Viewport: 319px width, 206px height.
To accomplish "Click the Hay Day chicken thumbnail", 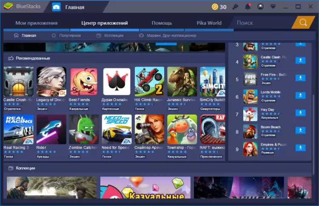I will pos(250,114).
